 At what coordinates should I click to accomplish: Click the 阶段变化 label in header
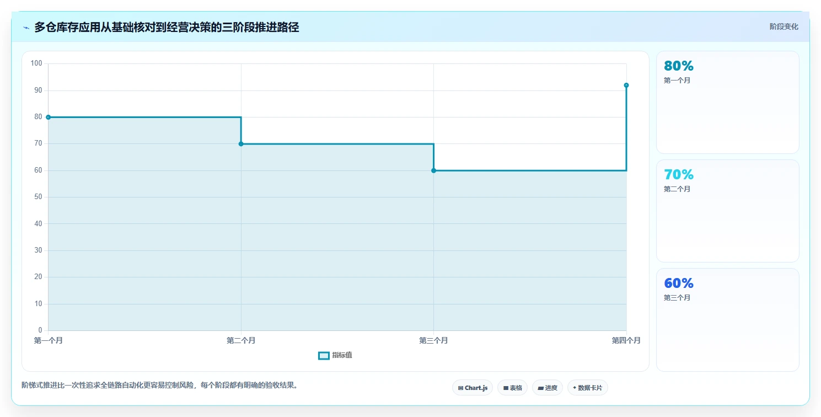click(x=784, y=26)
